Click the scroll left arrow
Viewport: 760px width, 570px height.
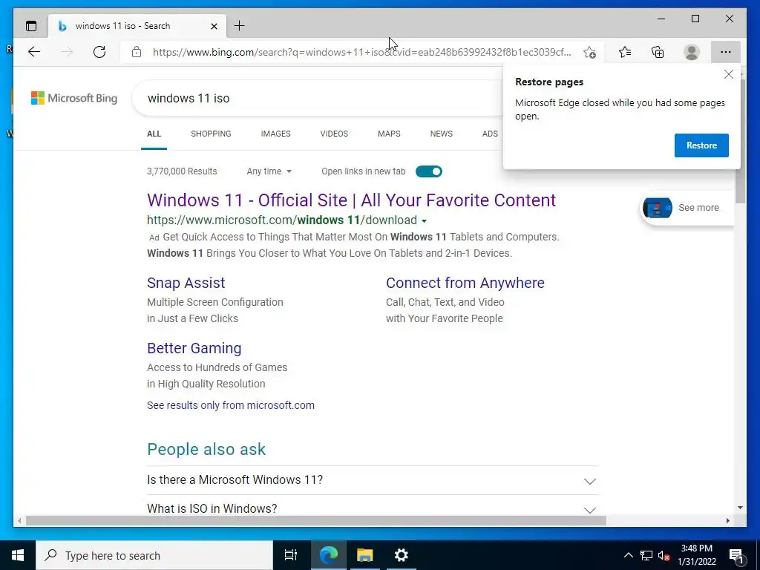(x=19, y=520)
